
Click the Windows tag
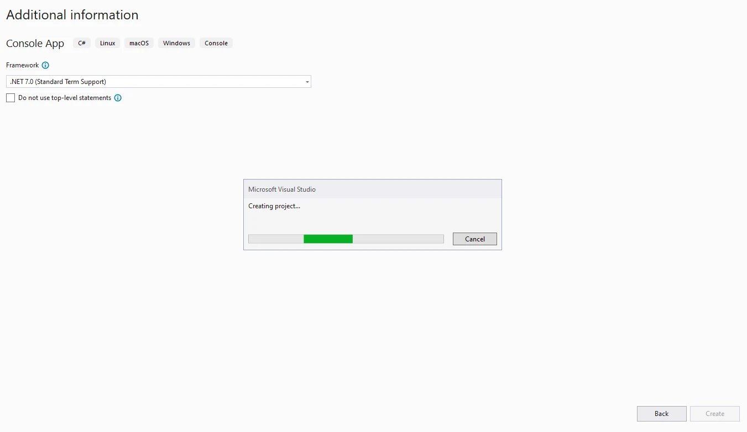pyautogui.click(x=176, y=43)
